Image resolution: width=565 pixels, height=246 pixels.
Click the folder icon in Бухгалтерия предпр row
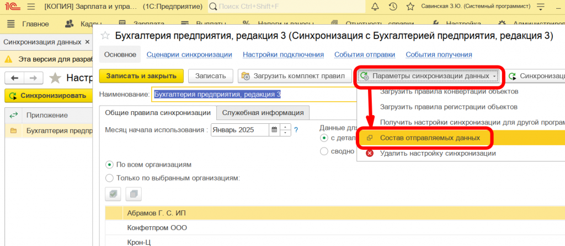14,131
